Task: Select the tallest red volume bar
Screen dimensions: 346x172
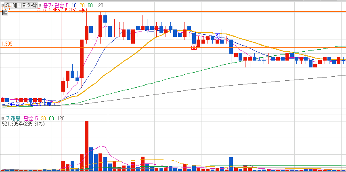Action: click(86, 146)
